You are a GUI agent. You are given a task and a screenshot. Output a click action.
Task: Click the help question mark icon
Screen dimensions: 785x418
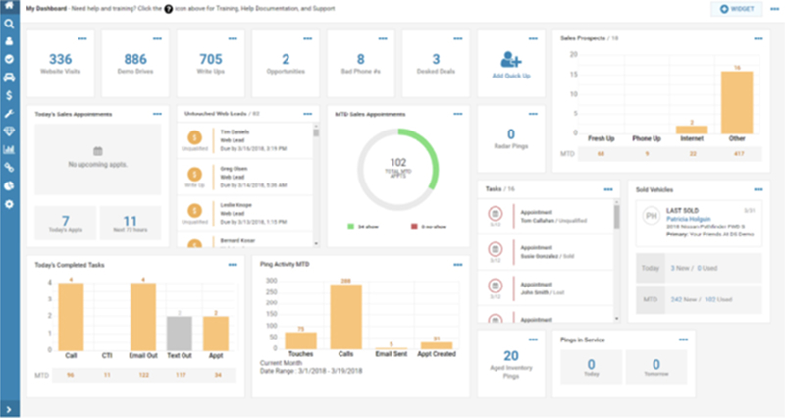[168, 9]
